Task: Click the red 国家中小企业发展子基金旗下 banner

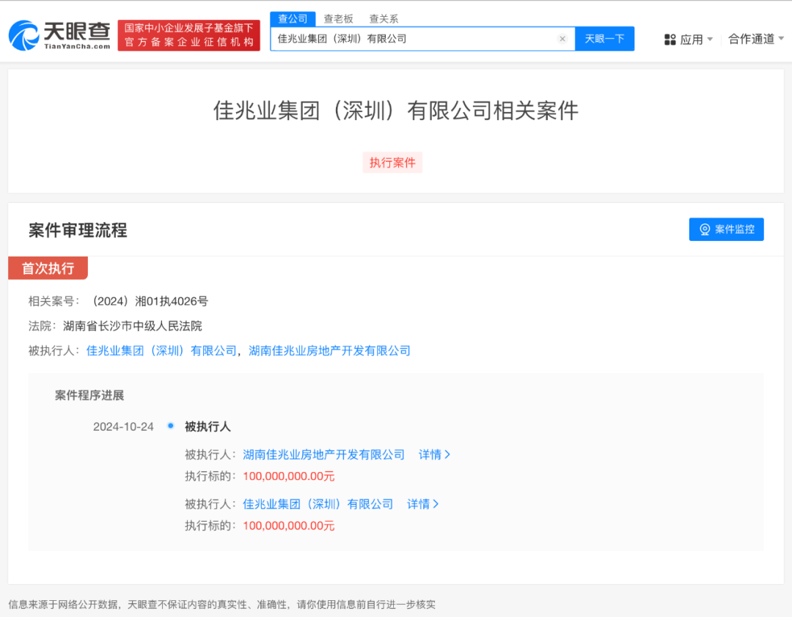Action: (x=189, y=35)
